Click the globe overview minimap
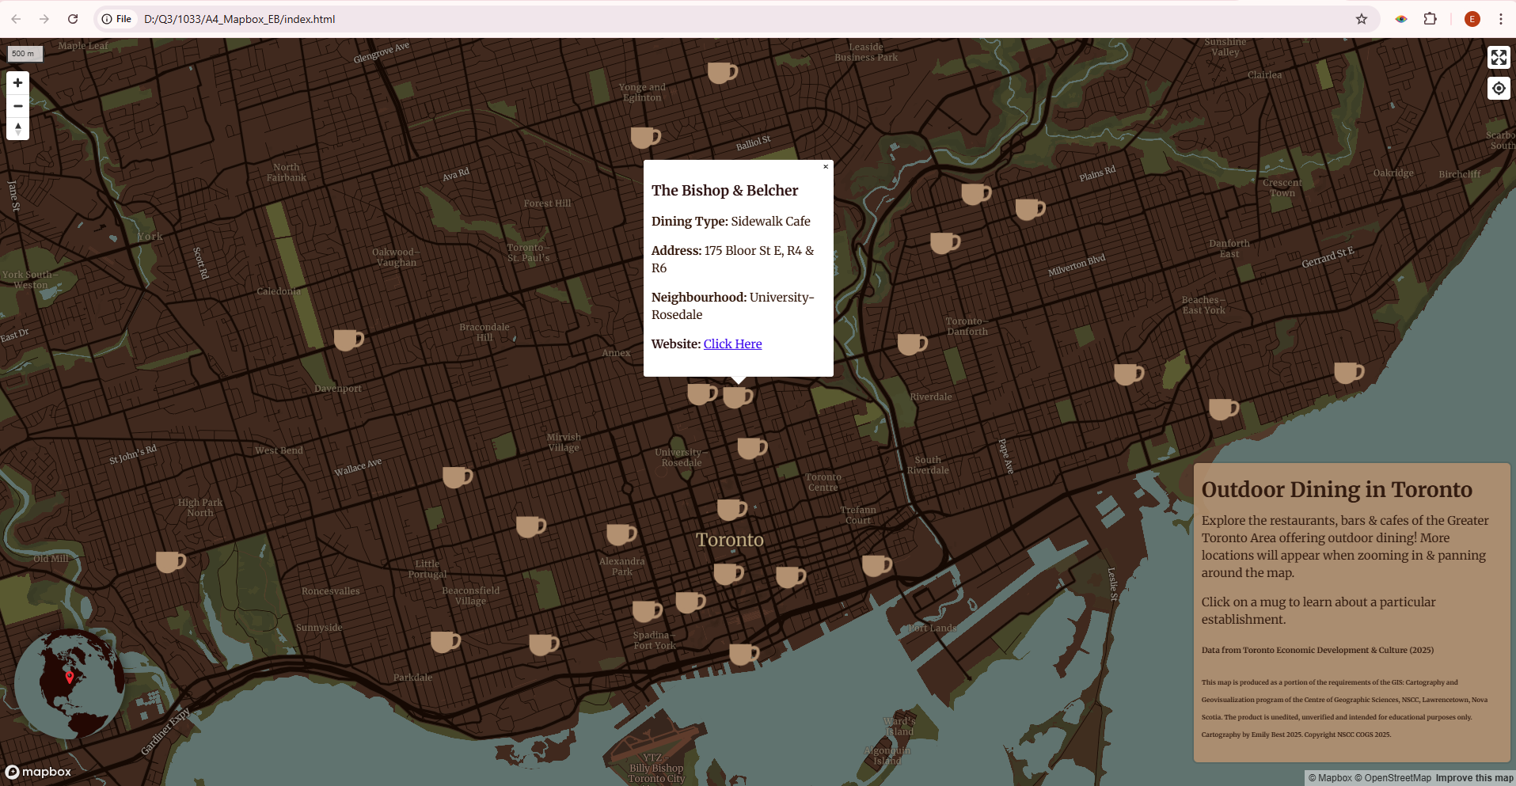Viewport: 1516px width, 786px height. pyautogui.click(x=70, y=684)
